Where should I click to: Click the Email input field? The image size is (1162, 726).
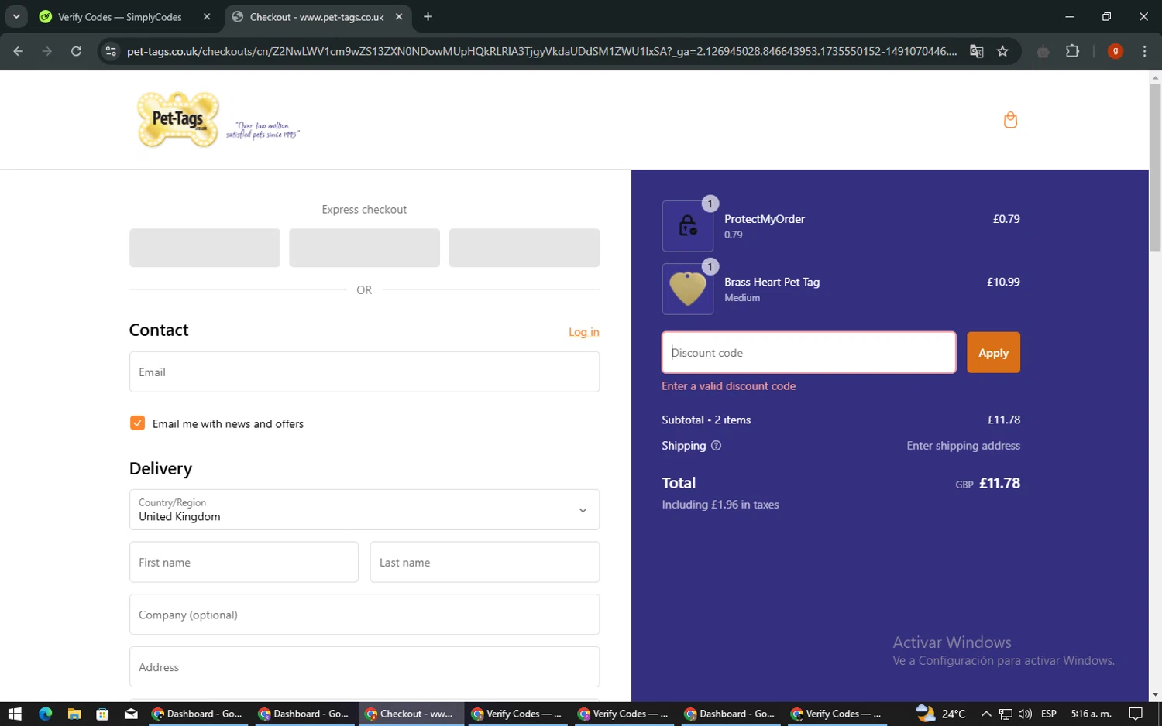364,372
